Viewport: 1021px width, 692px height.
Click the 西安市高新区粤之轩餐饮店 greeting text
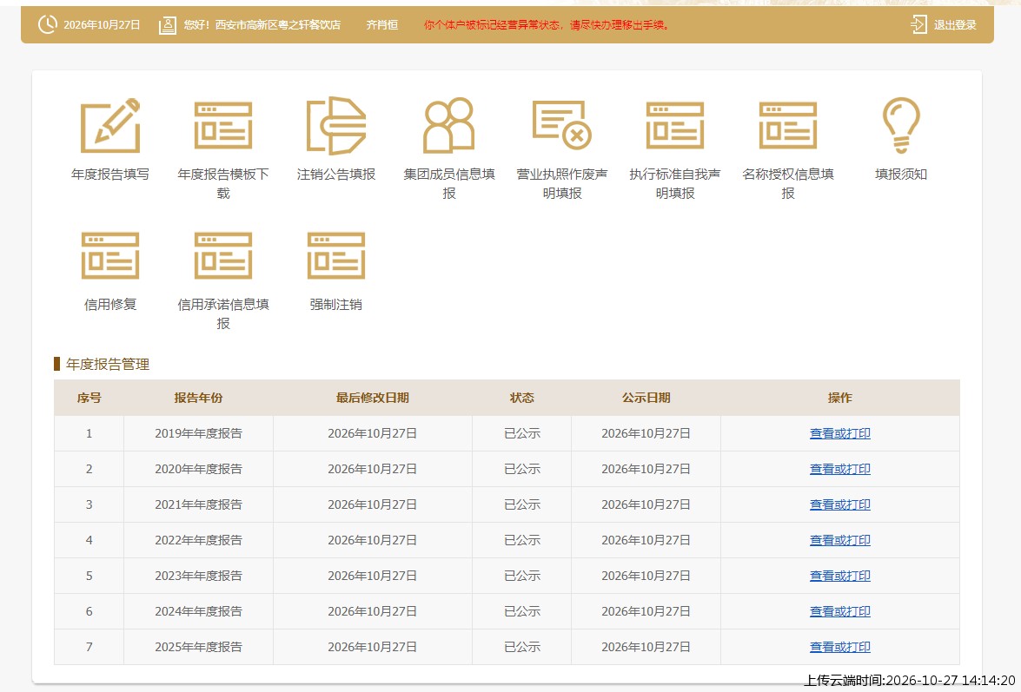262,25
